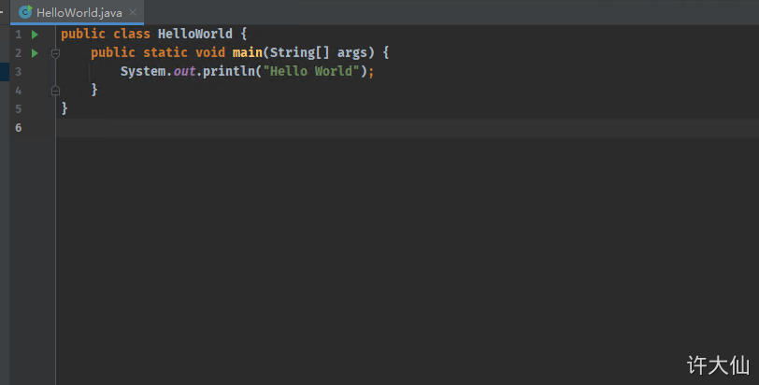Run HelloWorld class from line 1 gutter arrow
This screenshot has height=385, width=759.
[35, 35]
